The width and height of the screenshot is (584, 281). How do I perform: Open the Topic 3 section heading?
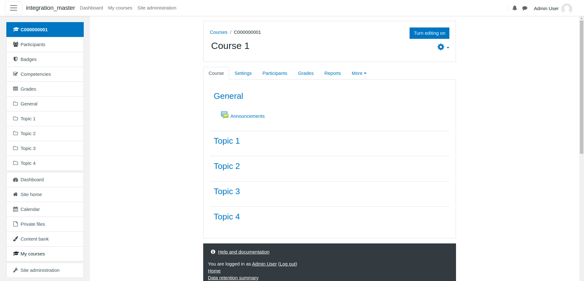(227, 191)
